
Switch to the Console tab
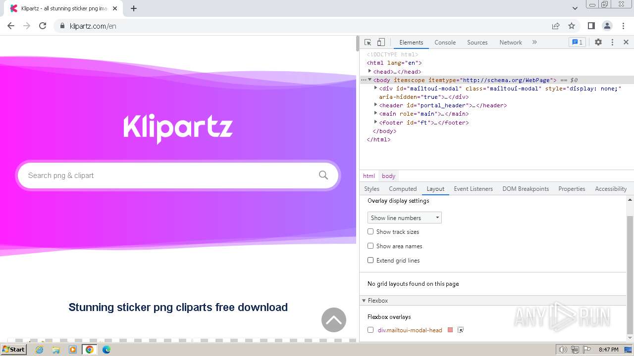point(445,43)
